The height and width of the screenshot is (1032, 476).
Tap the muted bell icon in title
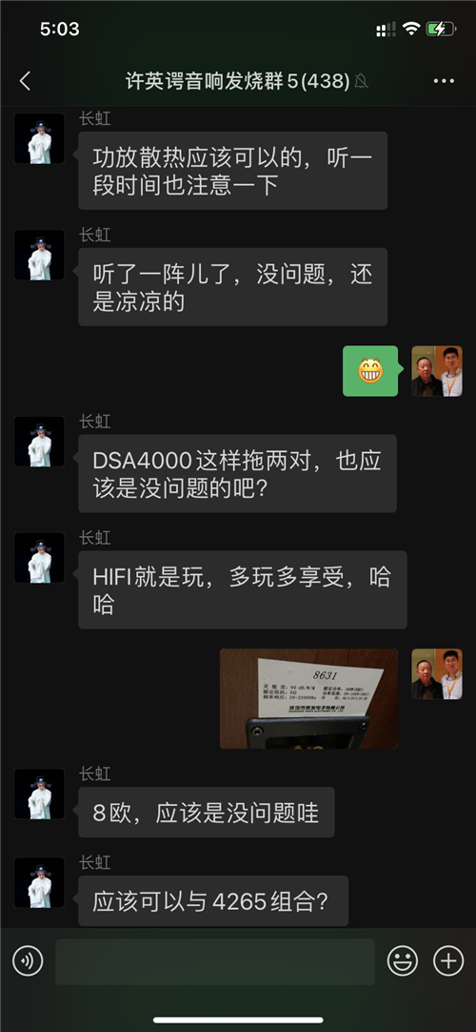point(361,81)
